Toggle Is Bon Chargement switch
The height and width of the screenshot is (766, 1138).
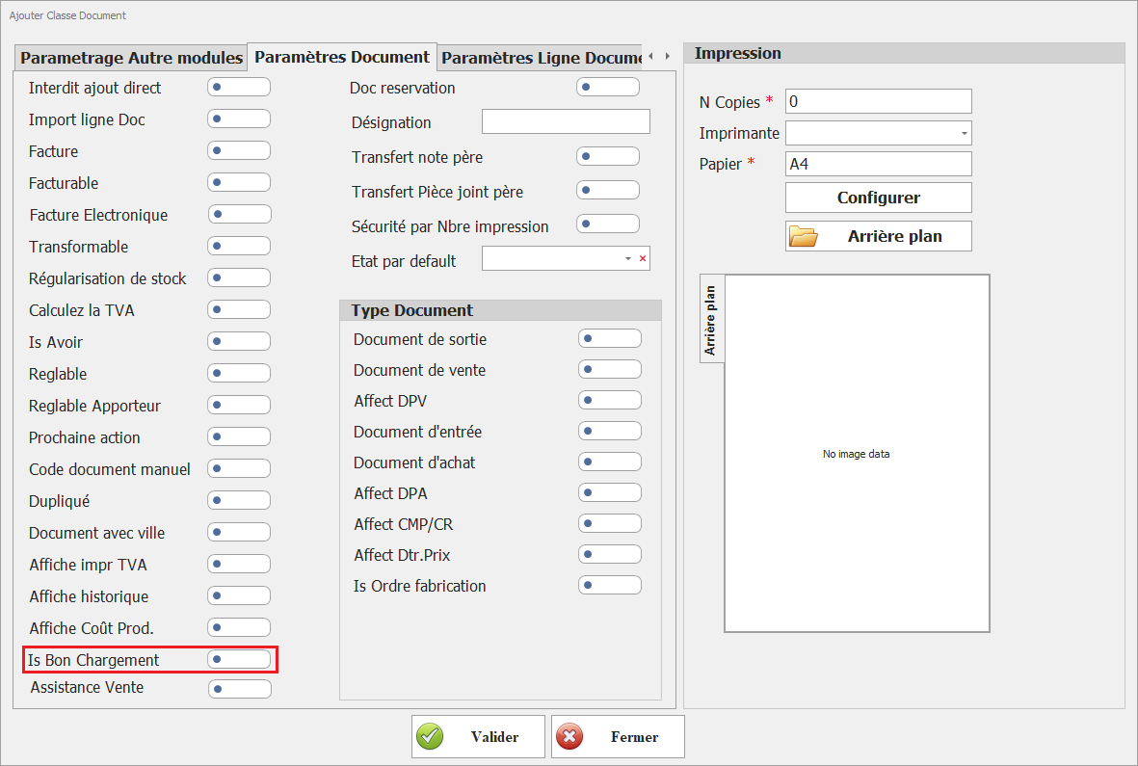point(239,659)
